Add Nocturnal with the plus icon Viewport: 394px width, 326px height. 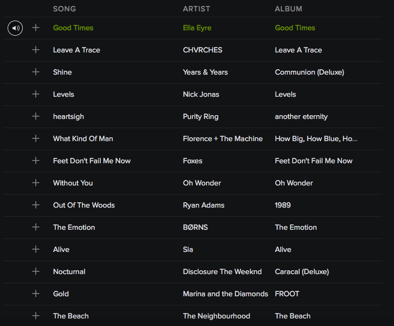(36, 271)
